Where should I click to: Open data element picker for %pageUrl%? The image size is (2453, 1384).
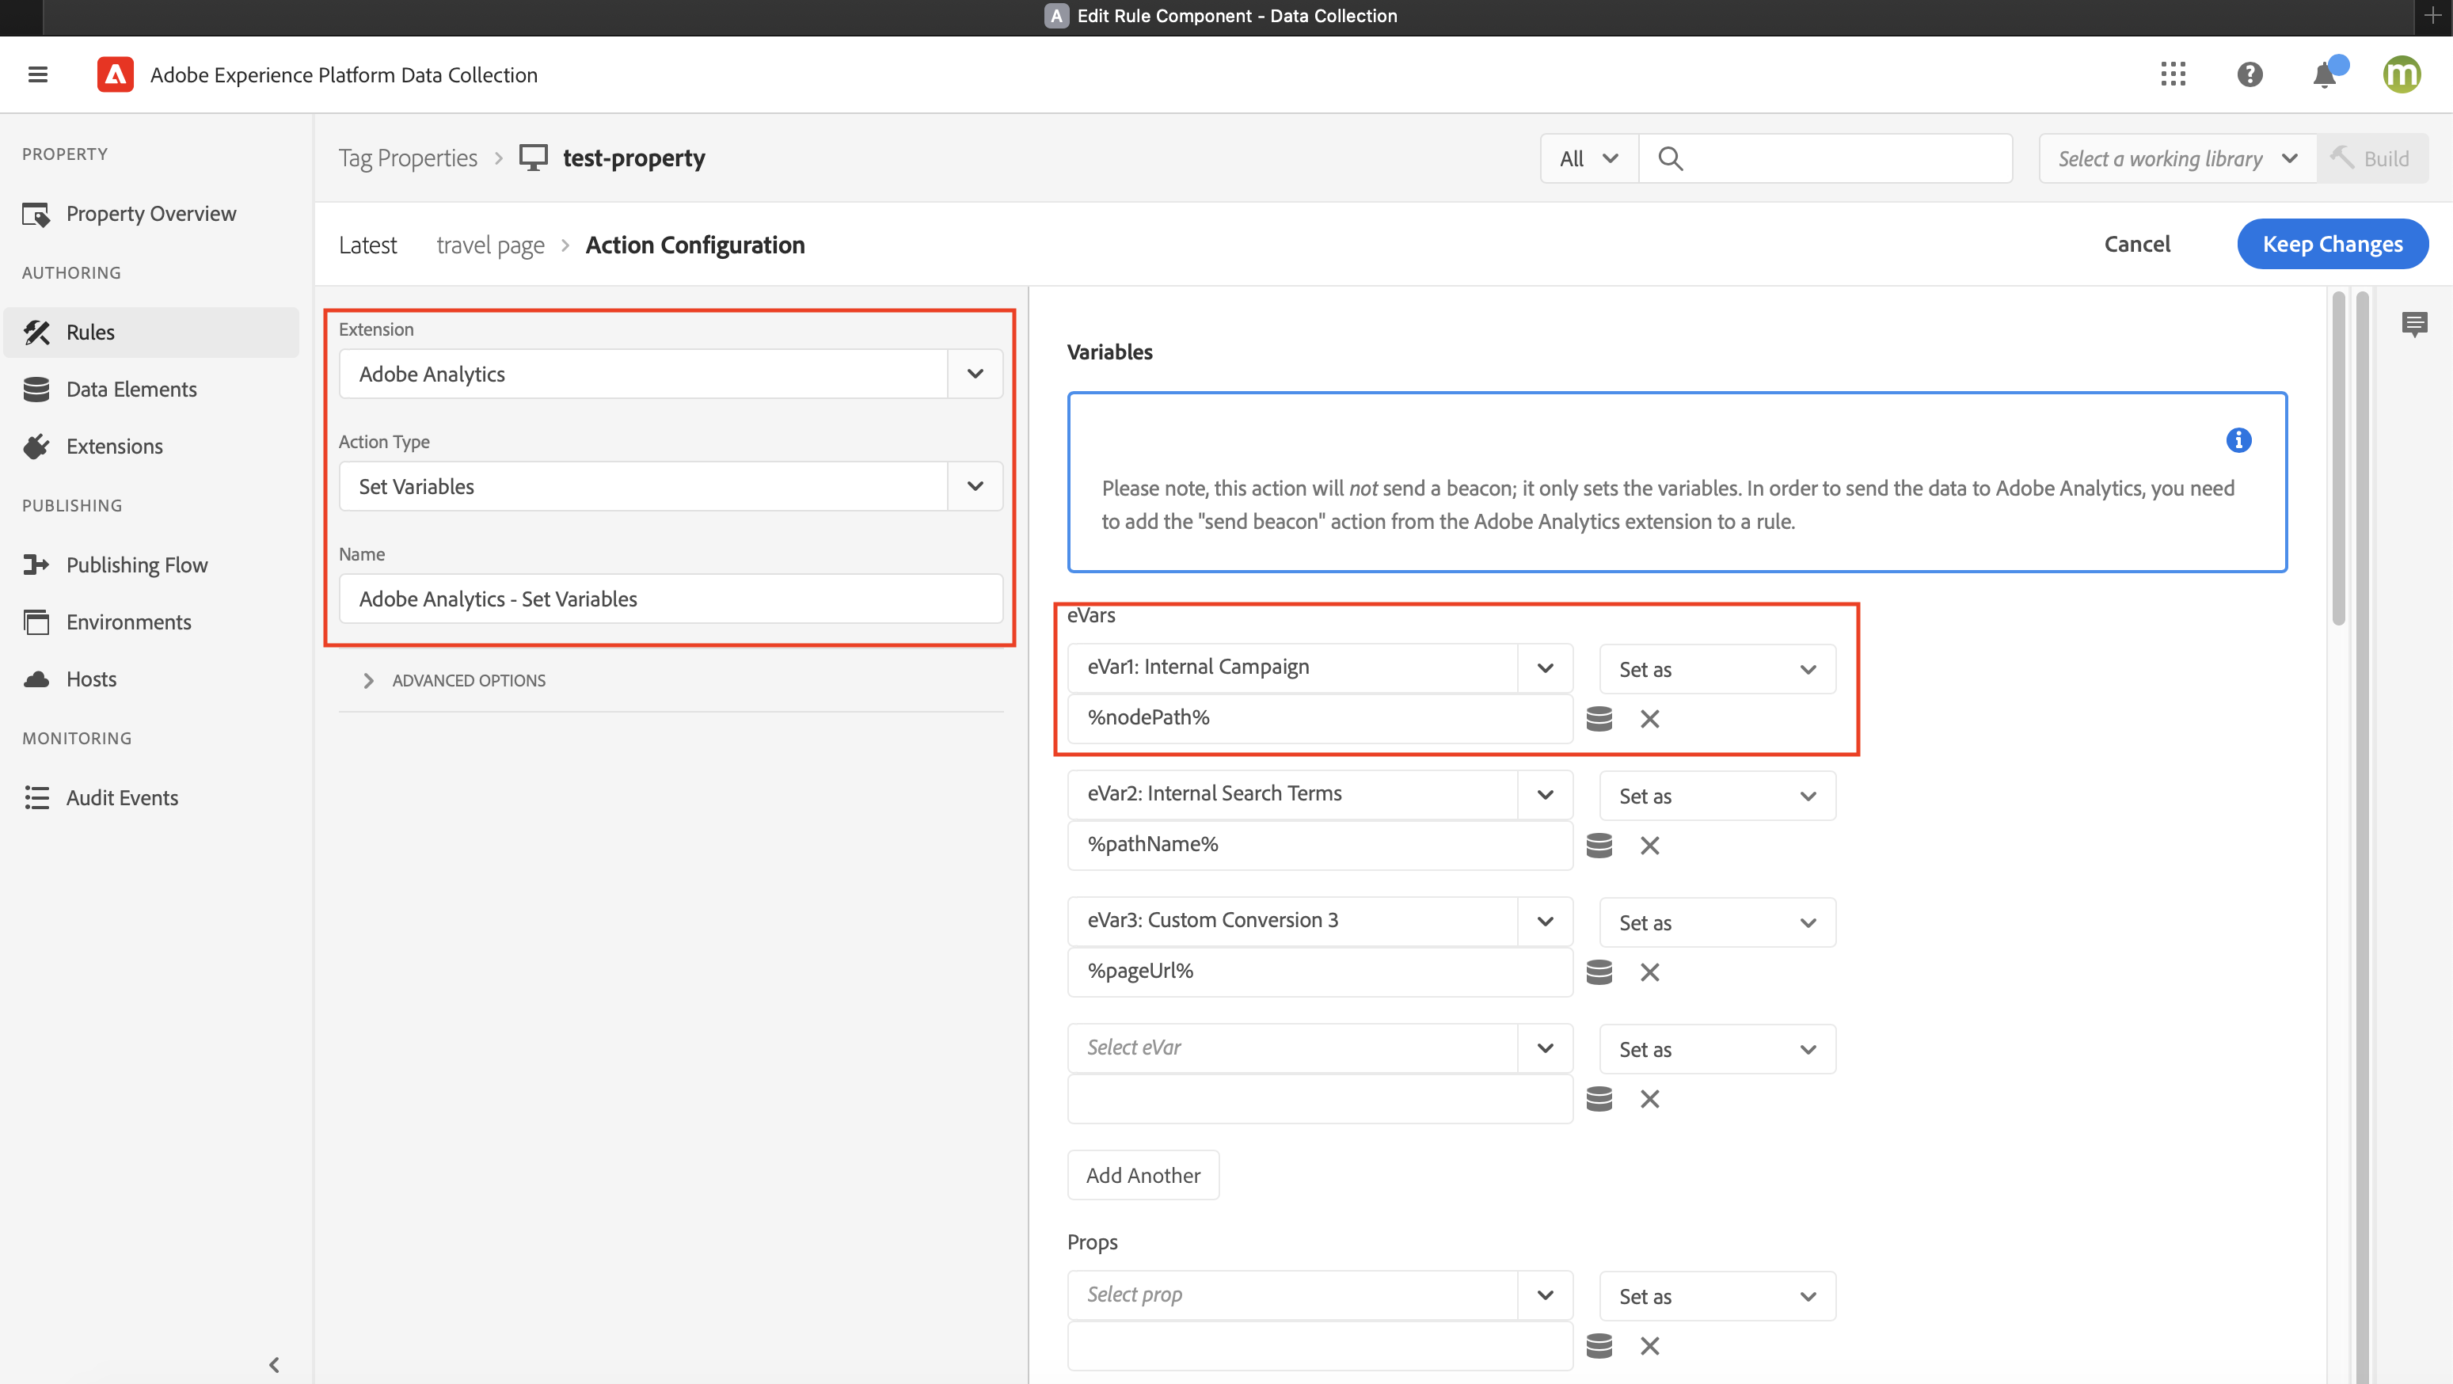(1599, 971)
